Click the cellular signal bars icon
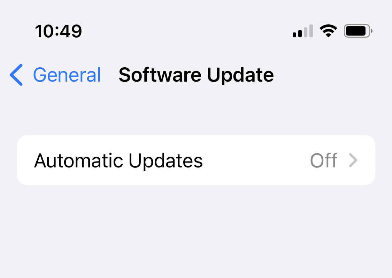Image resolution: width=392 pixels, height=278 pixels. [x=303, y=31]
